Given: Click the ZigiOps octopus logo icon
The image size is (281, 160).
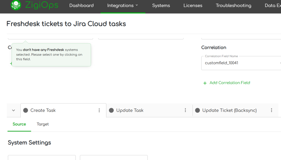Looking at the screenshot, I should point(15,5).
